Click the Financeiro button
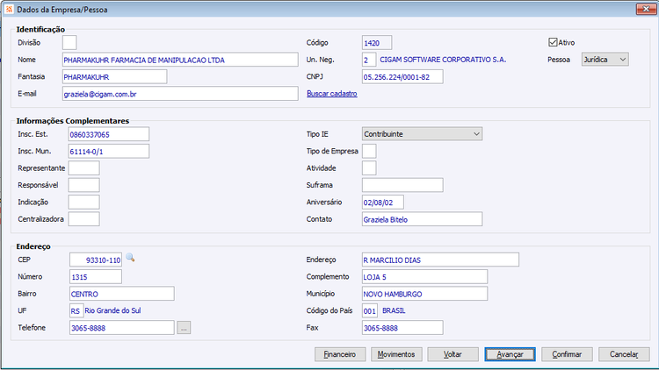The height and width of the screenshot is (370, 659). tap(340, 354)
